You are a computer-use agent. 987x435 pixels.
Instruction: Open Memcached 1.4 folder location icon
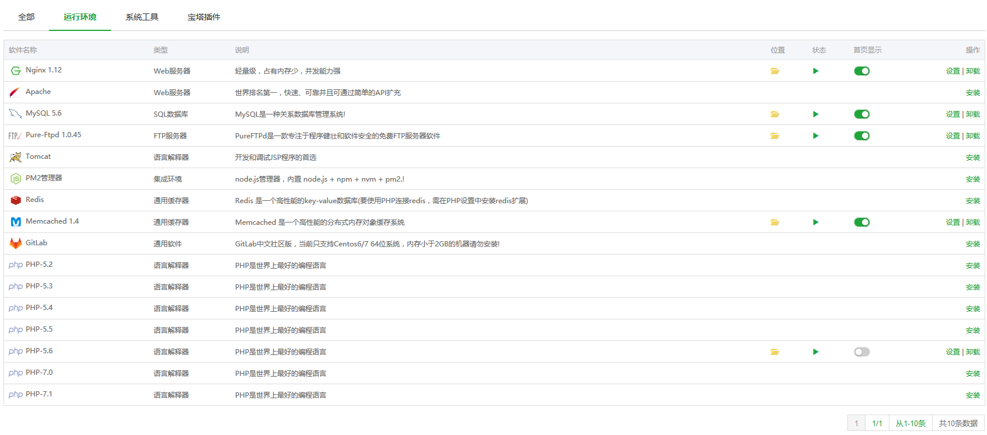775,222
